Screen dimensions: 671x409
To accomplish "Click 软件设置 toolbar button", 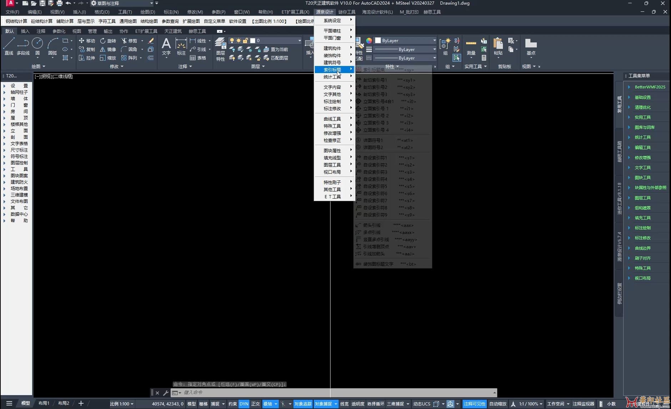I will tap(238, 21).
